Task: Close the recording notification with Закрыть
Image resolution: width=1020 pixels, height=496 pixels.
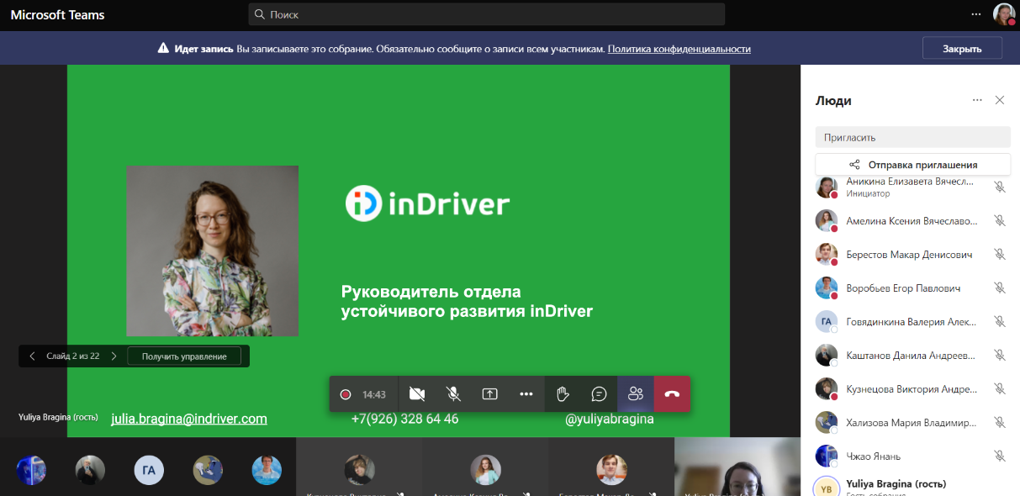Action: tap(962, 49)
